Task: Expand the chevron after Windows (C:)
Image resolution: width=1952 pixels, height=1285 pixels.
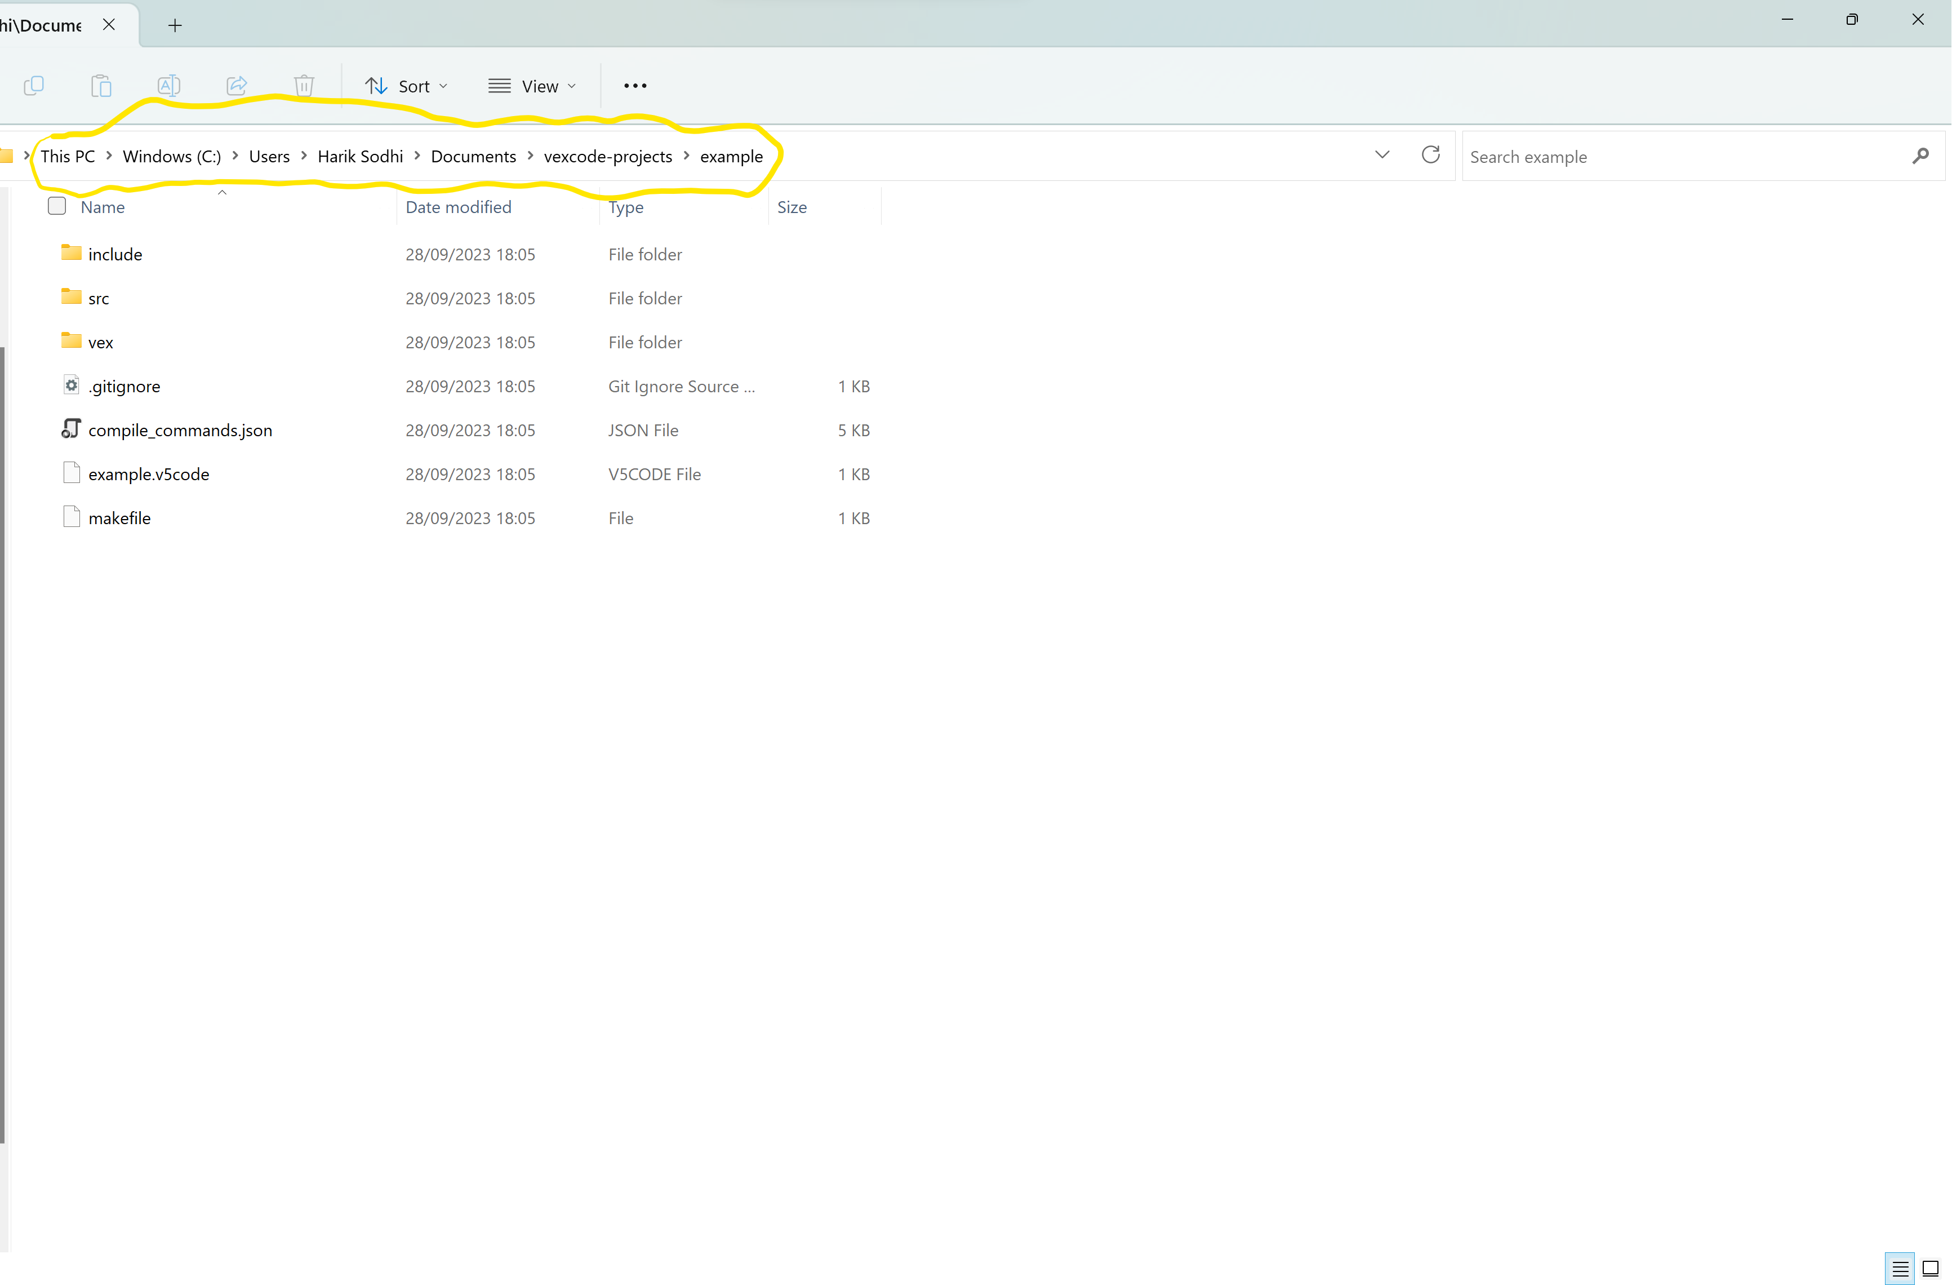Action: pyautogui.click(x=235, y=155)
